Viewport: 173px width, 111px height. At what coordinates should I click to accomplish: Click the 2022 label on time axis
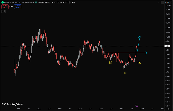tap(39, 109)
